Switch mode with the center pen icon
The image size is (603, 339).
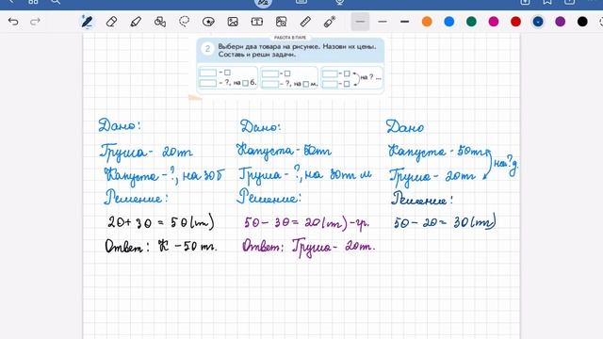point(263,2)
